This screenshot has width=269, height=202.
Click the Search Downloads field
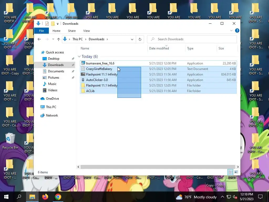(x=192, y=39)
